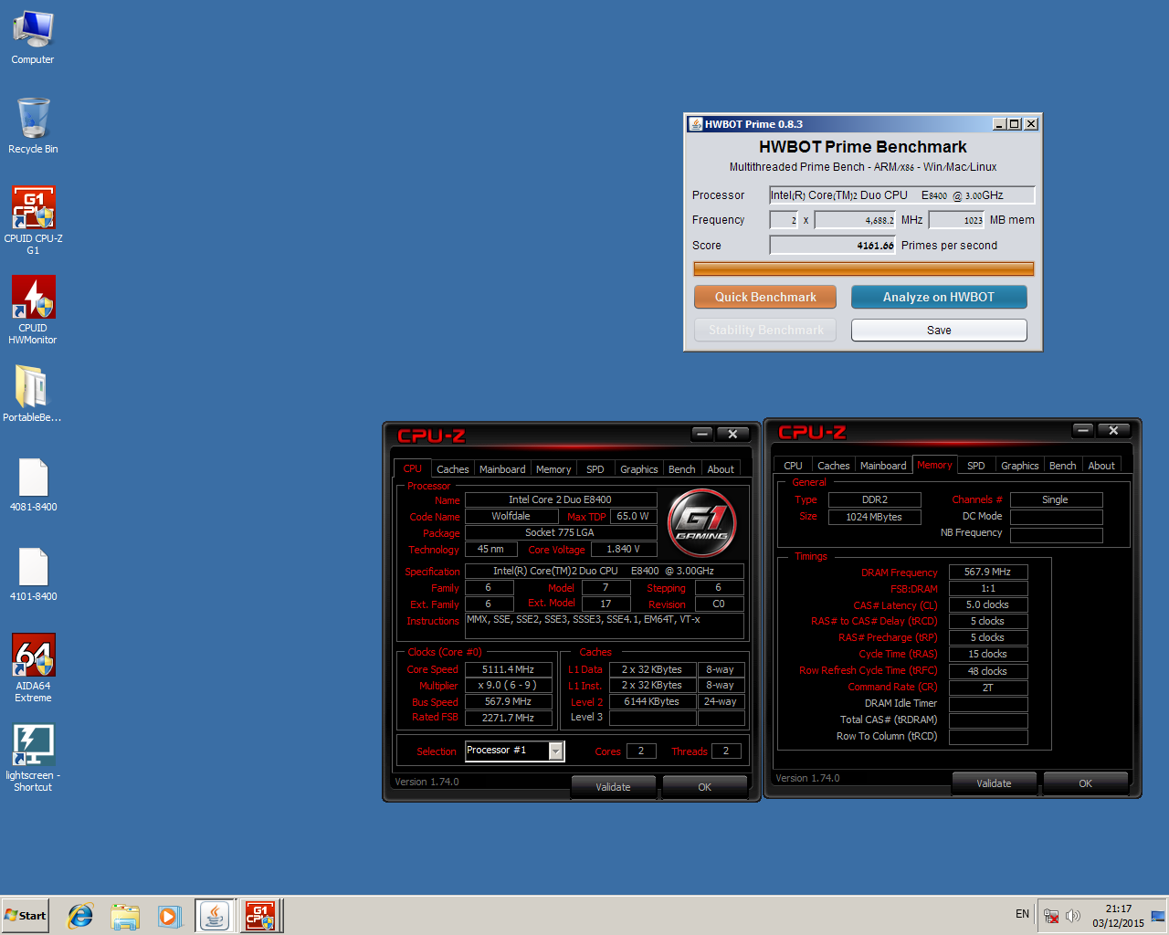Open Graphics tab in right CPU-Z window
This screenshot has width=1169, height=935.
(x=1020, y=466)
